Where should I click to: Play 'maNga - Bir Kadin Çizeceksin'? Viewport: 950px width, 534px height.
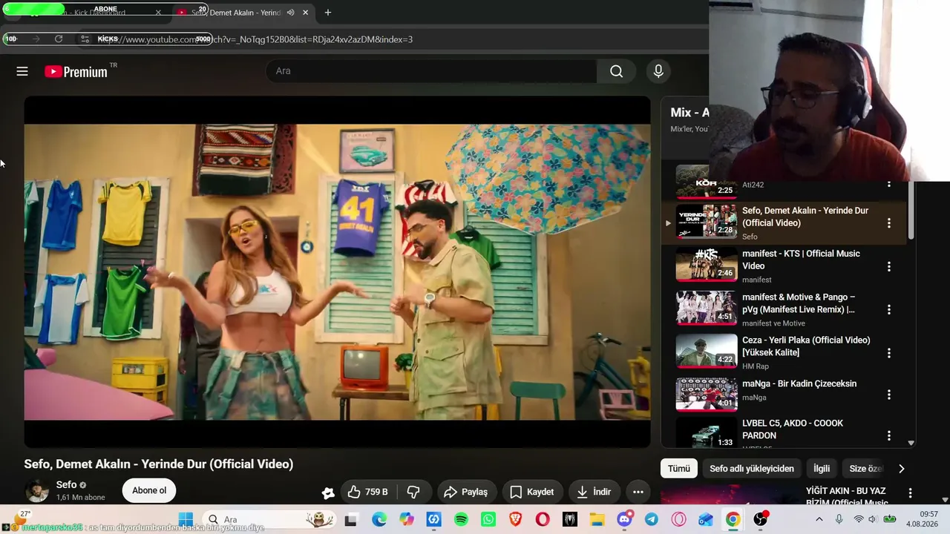coord(799,383)
